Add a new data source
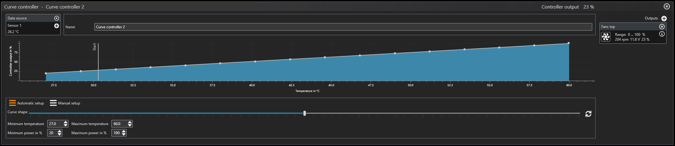Screen dimensions: 675x146 click(x=56, y=26)
